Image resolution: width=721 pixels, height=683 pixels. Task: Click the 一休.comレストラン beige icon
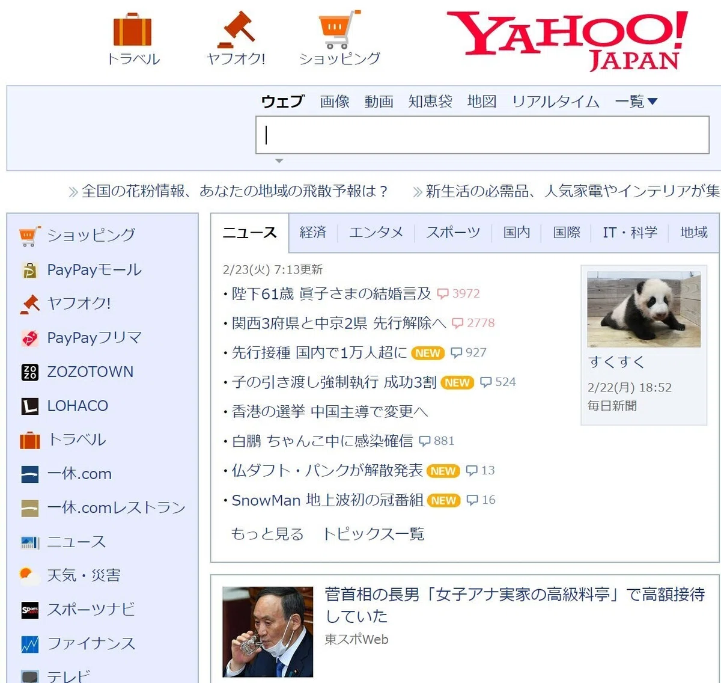(x=29, y=508)
